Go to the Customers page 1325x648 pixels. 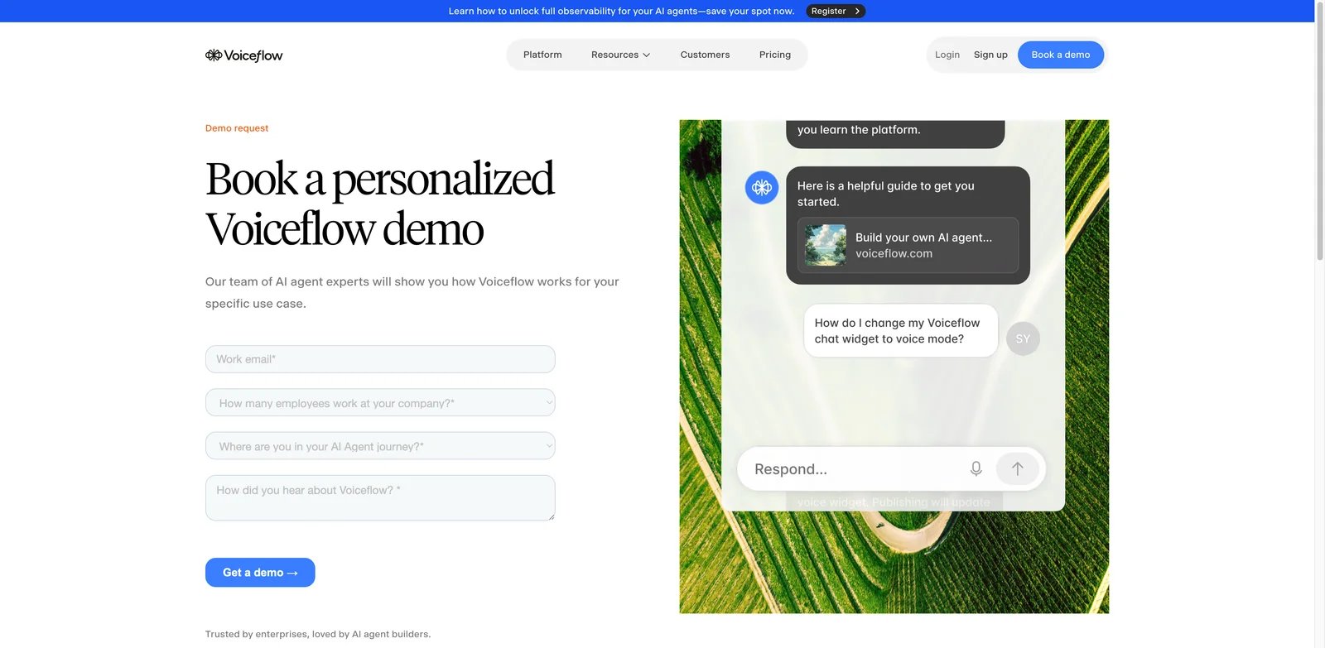705,55
